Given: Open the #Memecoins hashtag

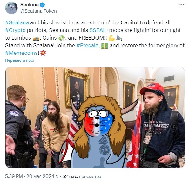Looking at the screenshot, I should coord(22,53).
